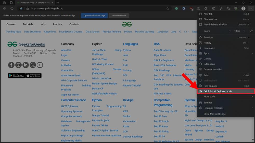Viewport: 255px width, 143px height.
Task: Click Show in toolbar button
Action: click(119, 16)
